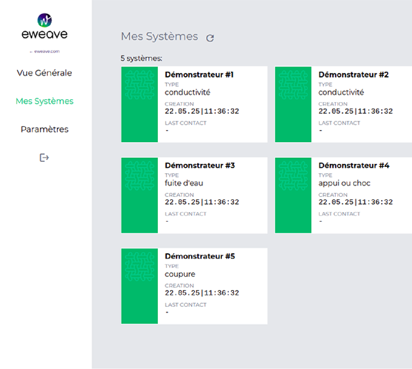The height and width of the screenshot is (369, 412).
Task: Go to Paramètres in the sidebar
Action: click(x=44, y=129)
